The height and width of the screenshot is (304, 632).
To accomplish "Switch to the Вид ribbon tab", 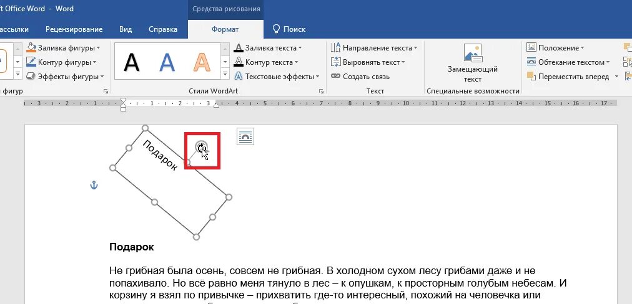I will pos(126,29).
